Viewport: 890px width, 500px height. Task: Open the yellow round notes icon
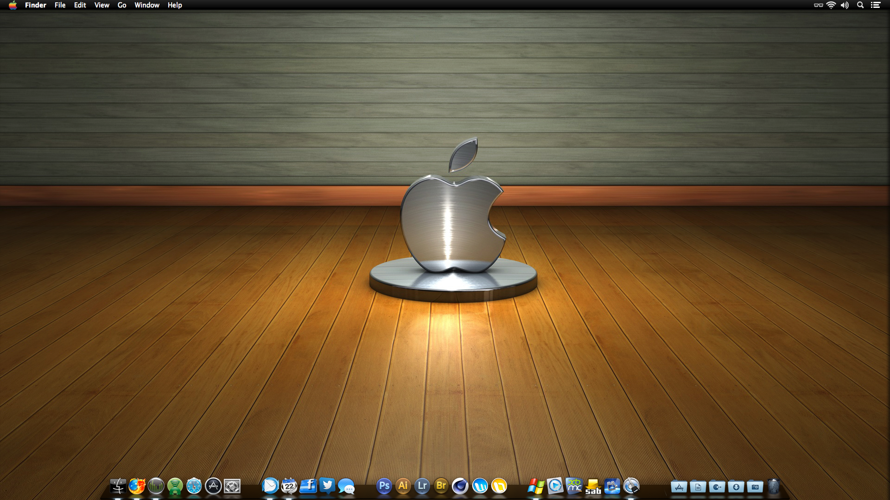[x=499, y=486]
